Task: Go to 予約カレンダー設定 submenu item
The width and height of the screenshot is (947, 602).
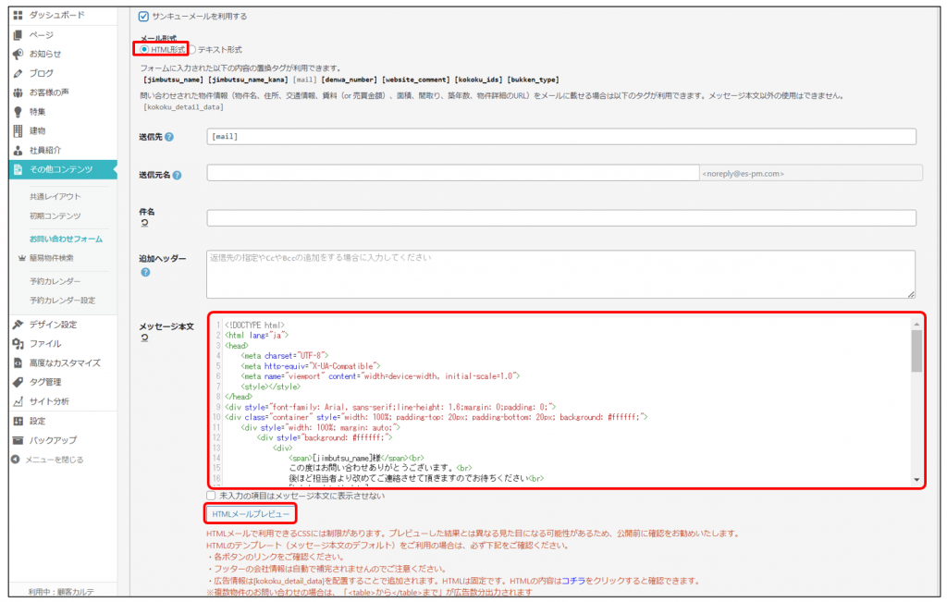Action: tap(62, 301)
